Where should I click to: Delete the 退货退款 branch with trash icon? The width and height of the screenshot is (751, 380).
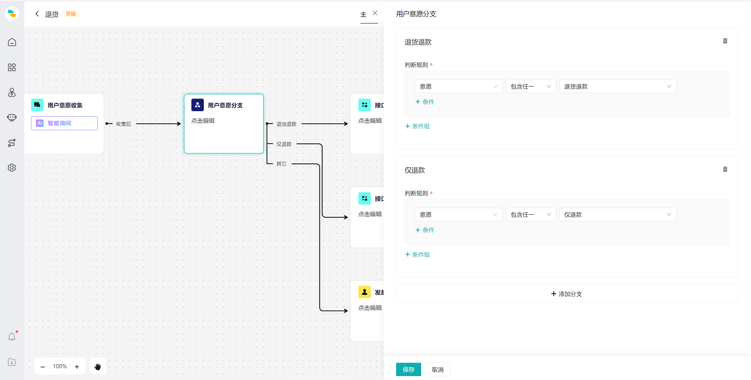(725, 41)
